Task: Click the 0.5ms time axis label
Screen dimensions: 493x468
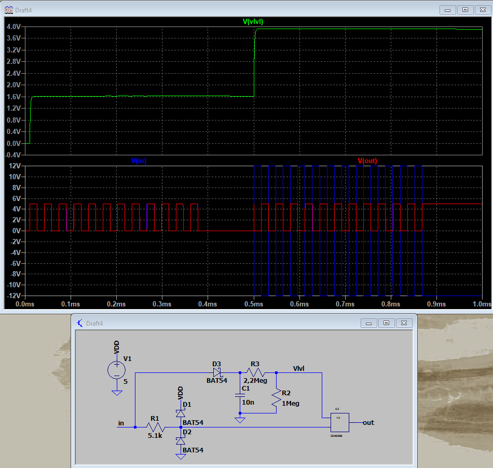Action: coord(254,304)
